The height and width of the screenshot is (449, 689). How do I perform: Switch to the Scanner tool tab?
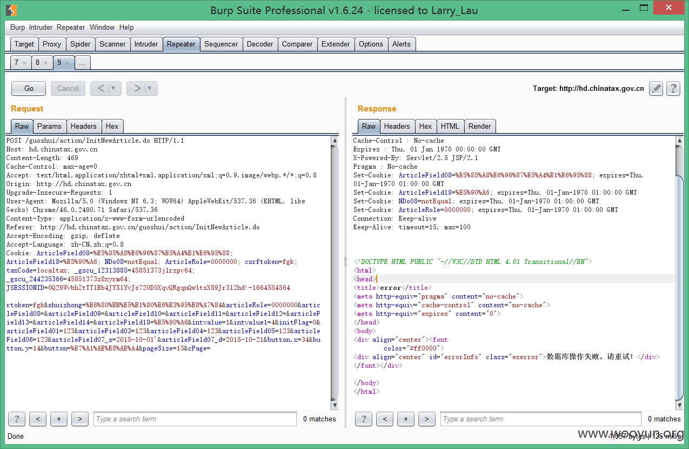[x=113, y=44]
